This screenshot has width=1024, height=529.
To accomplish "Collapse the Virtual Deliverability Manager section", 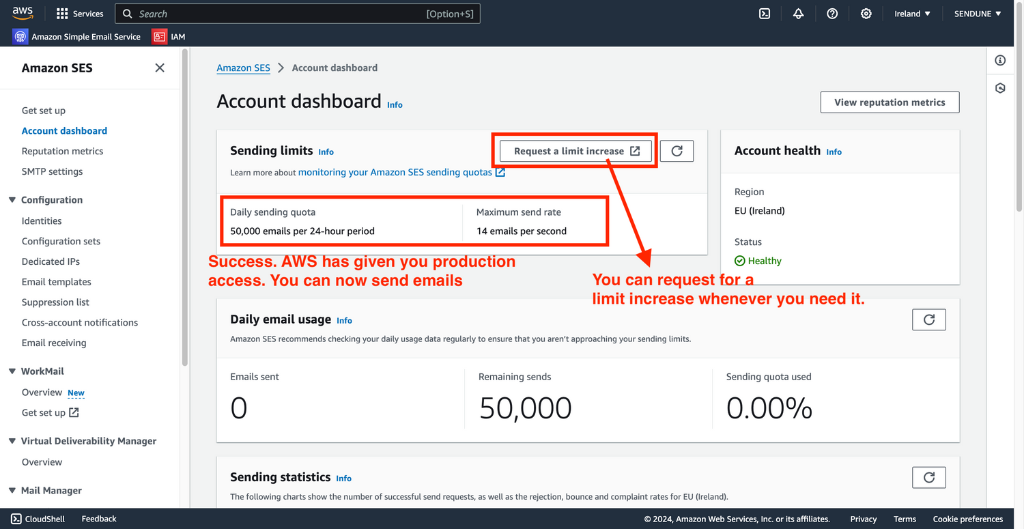I will click(x=12, y=441).
